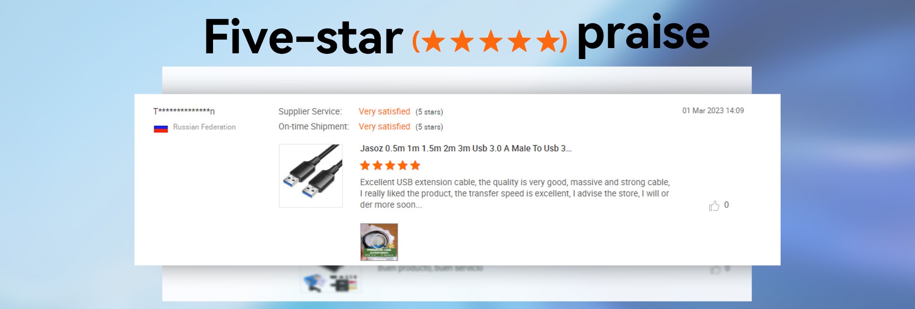Open the customer review photo thumbnail
The height and width of the screenshot is (309, 915).
coord(379,242)
